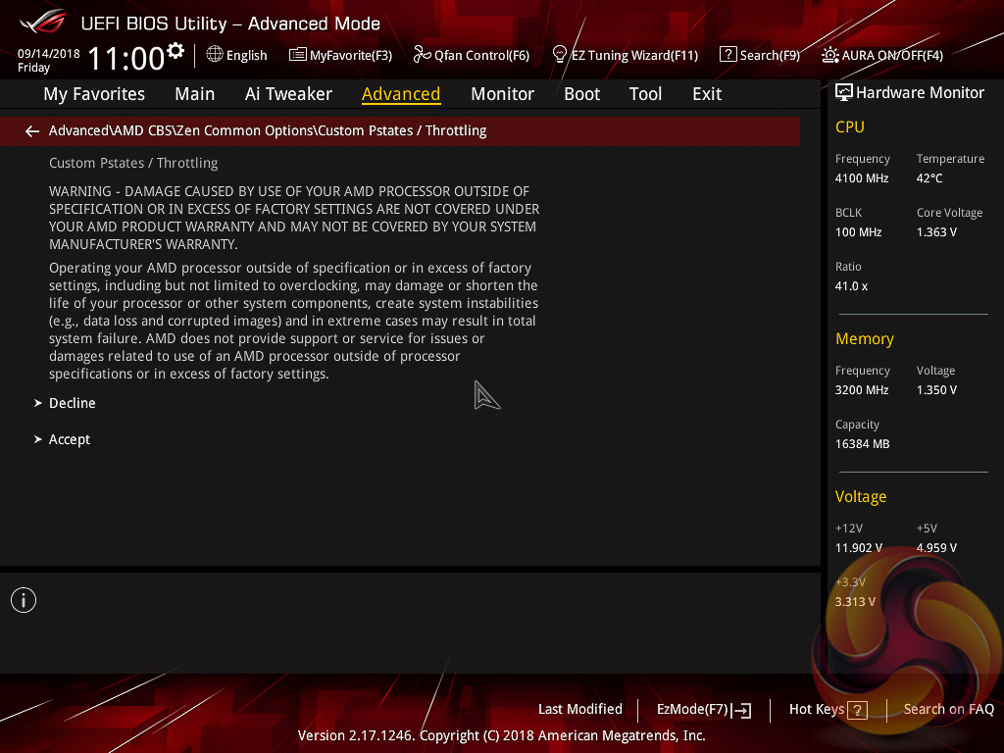This screenshot has height=753, width=1004.
Task: Switch to the Ai Tweaker tab
Action: (x=288, y=94)
